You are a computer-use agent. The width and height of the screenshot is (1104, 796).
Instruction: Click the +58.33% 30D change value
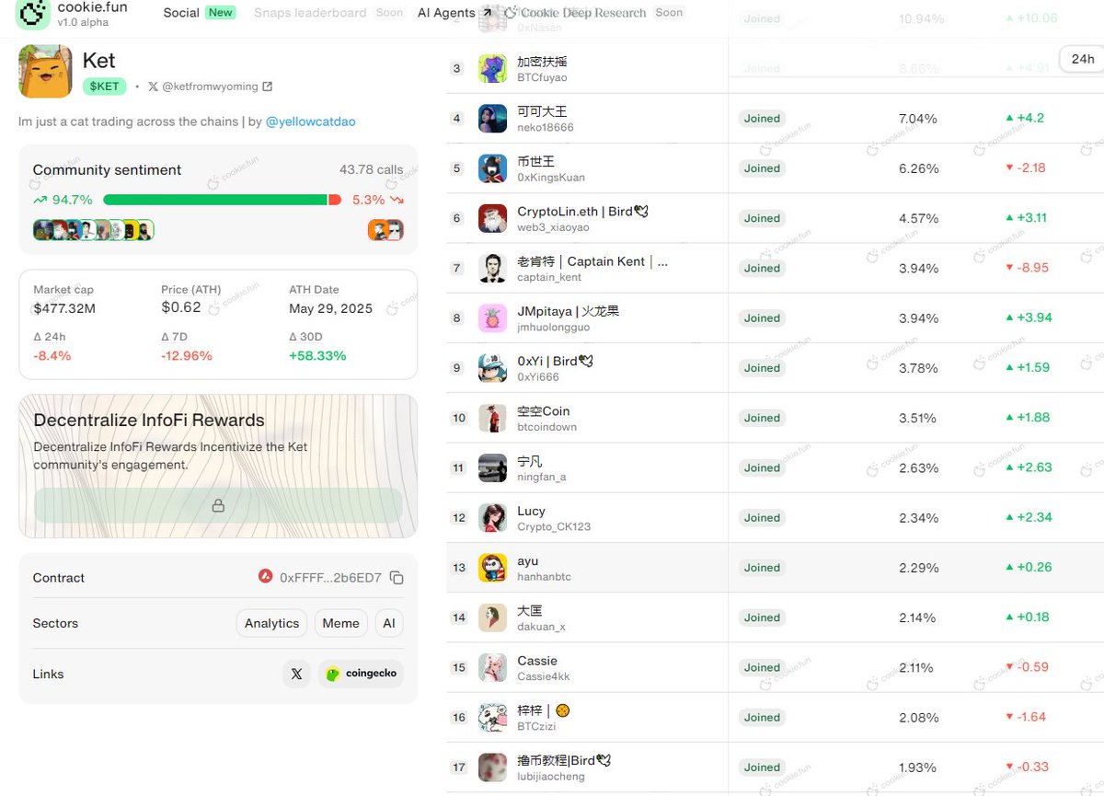coord(317,355)
